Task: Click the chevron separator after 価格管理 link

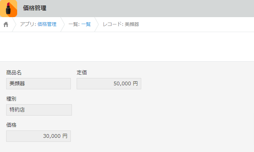Action: pyautogui.click(x=63, y=24)
